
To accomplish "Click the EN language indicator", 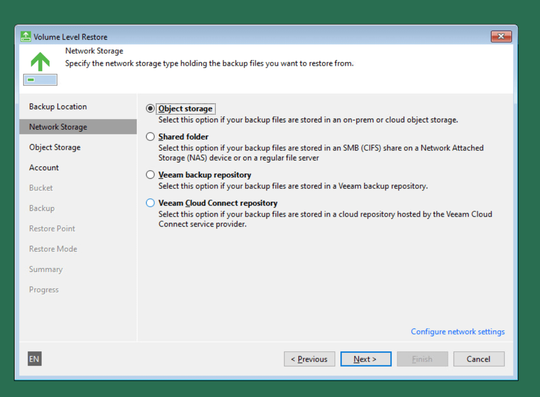I will coord(34,359).
